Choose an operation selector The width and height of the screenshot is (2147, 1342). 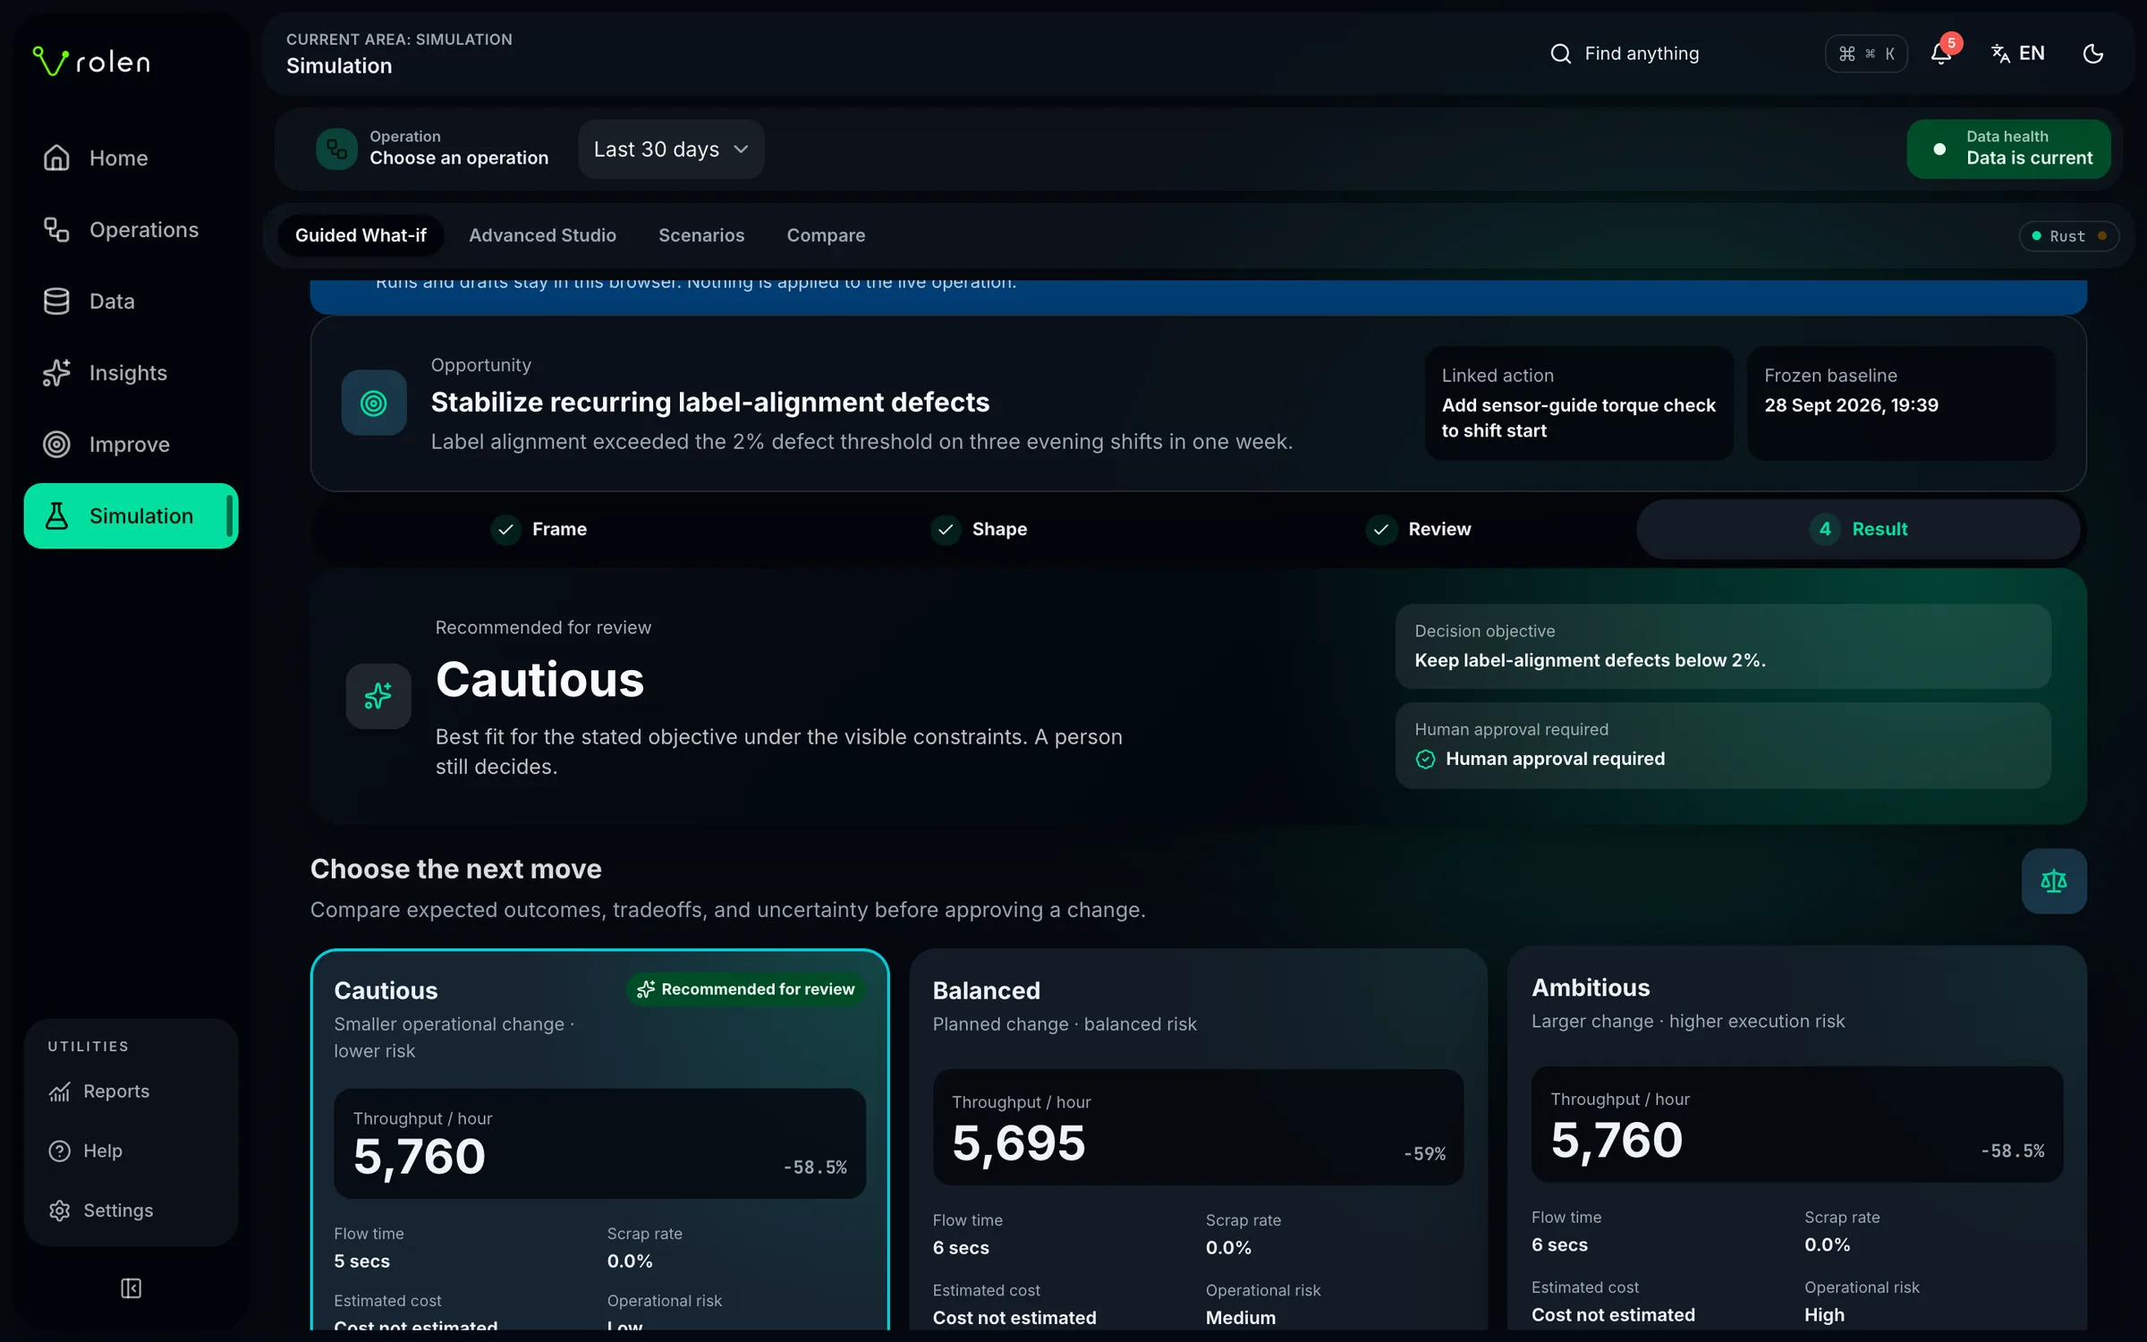coord(433,149)
